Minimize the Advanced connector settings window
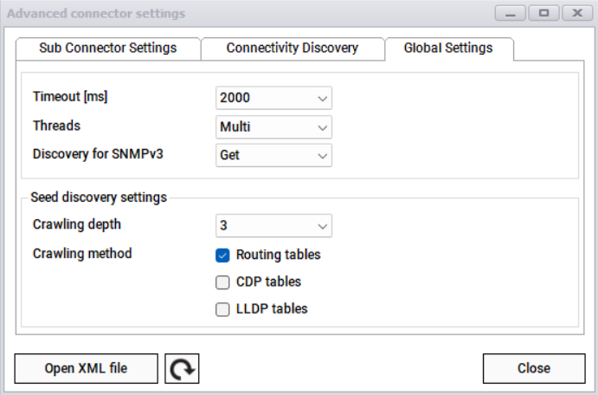This screenshot has height=395, width=598. (x=511, y=14)
